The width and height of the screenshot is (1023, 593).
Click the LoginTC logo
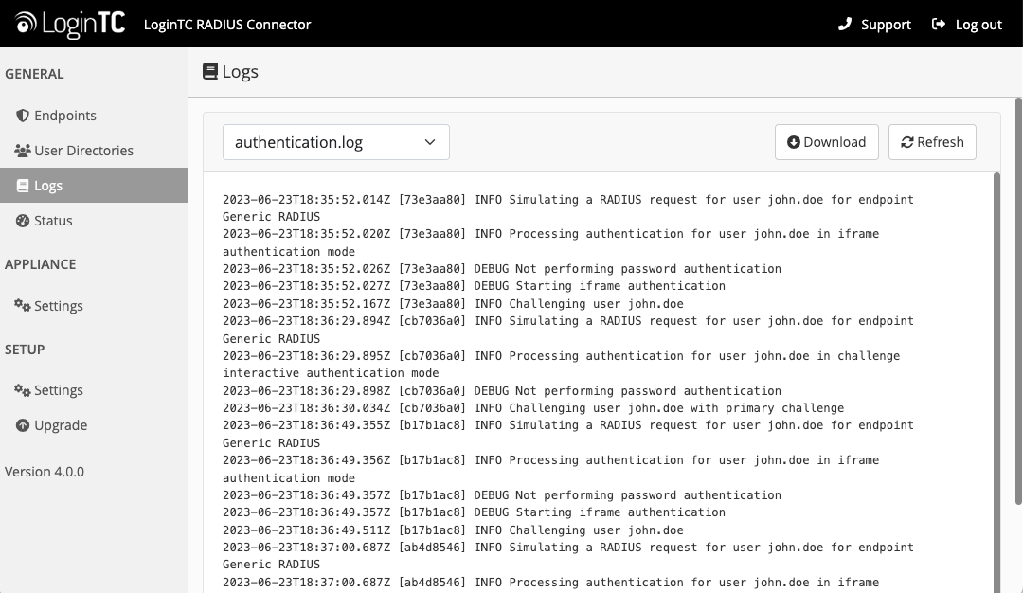70,24
